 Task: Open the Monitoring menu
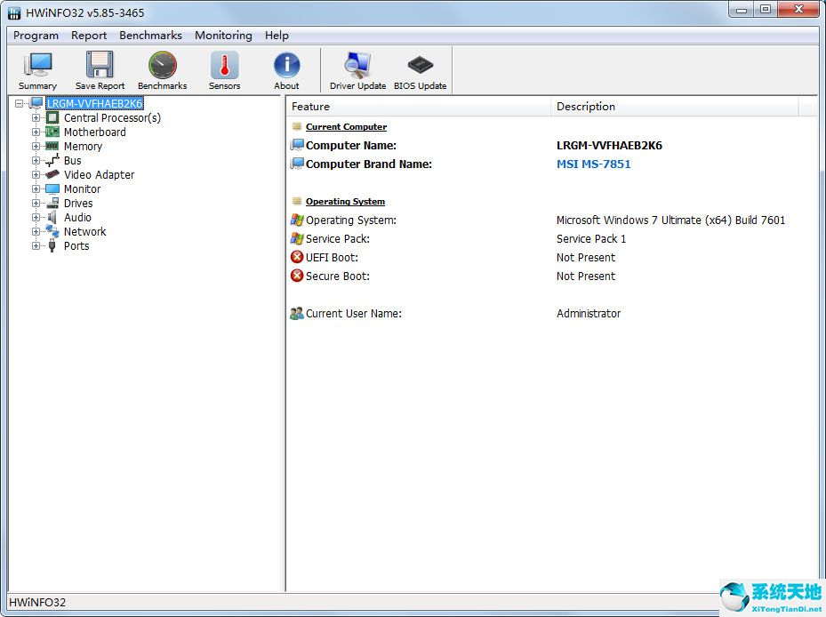tap(223, 36)
